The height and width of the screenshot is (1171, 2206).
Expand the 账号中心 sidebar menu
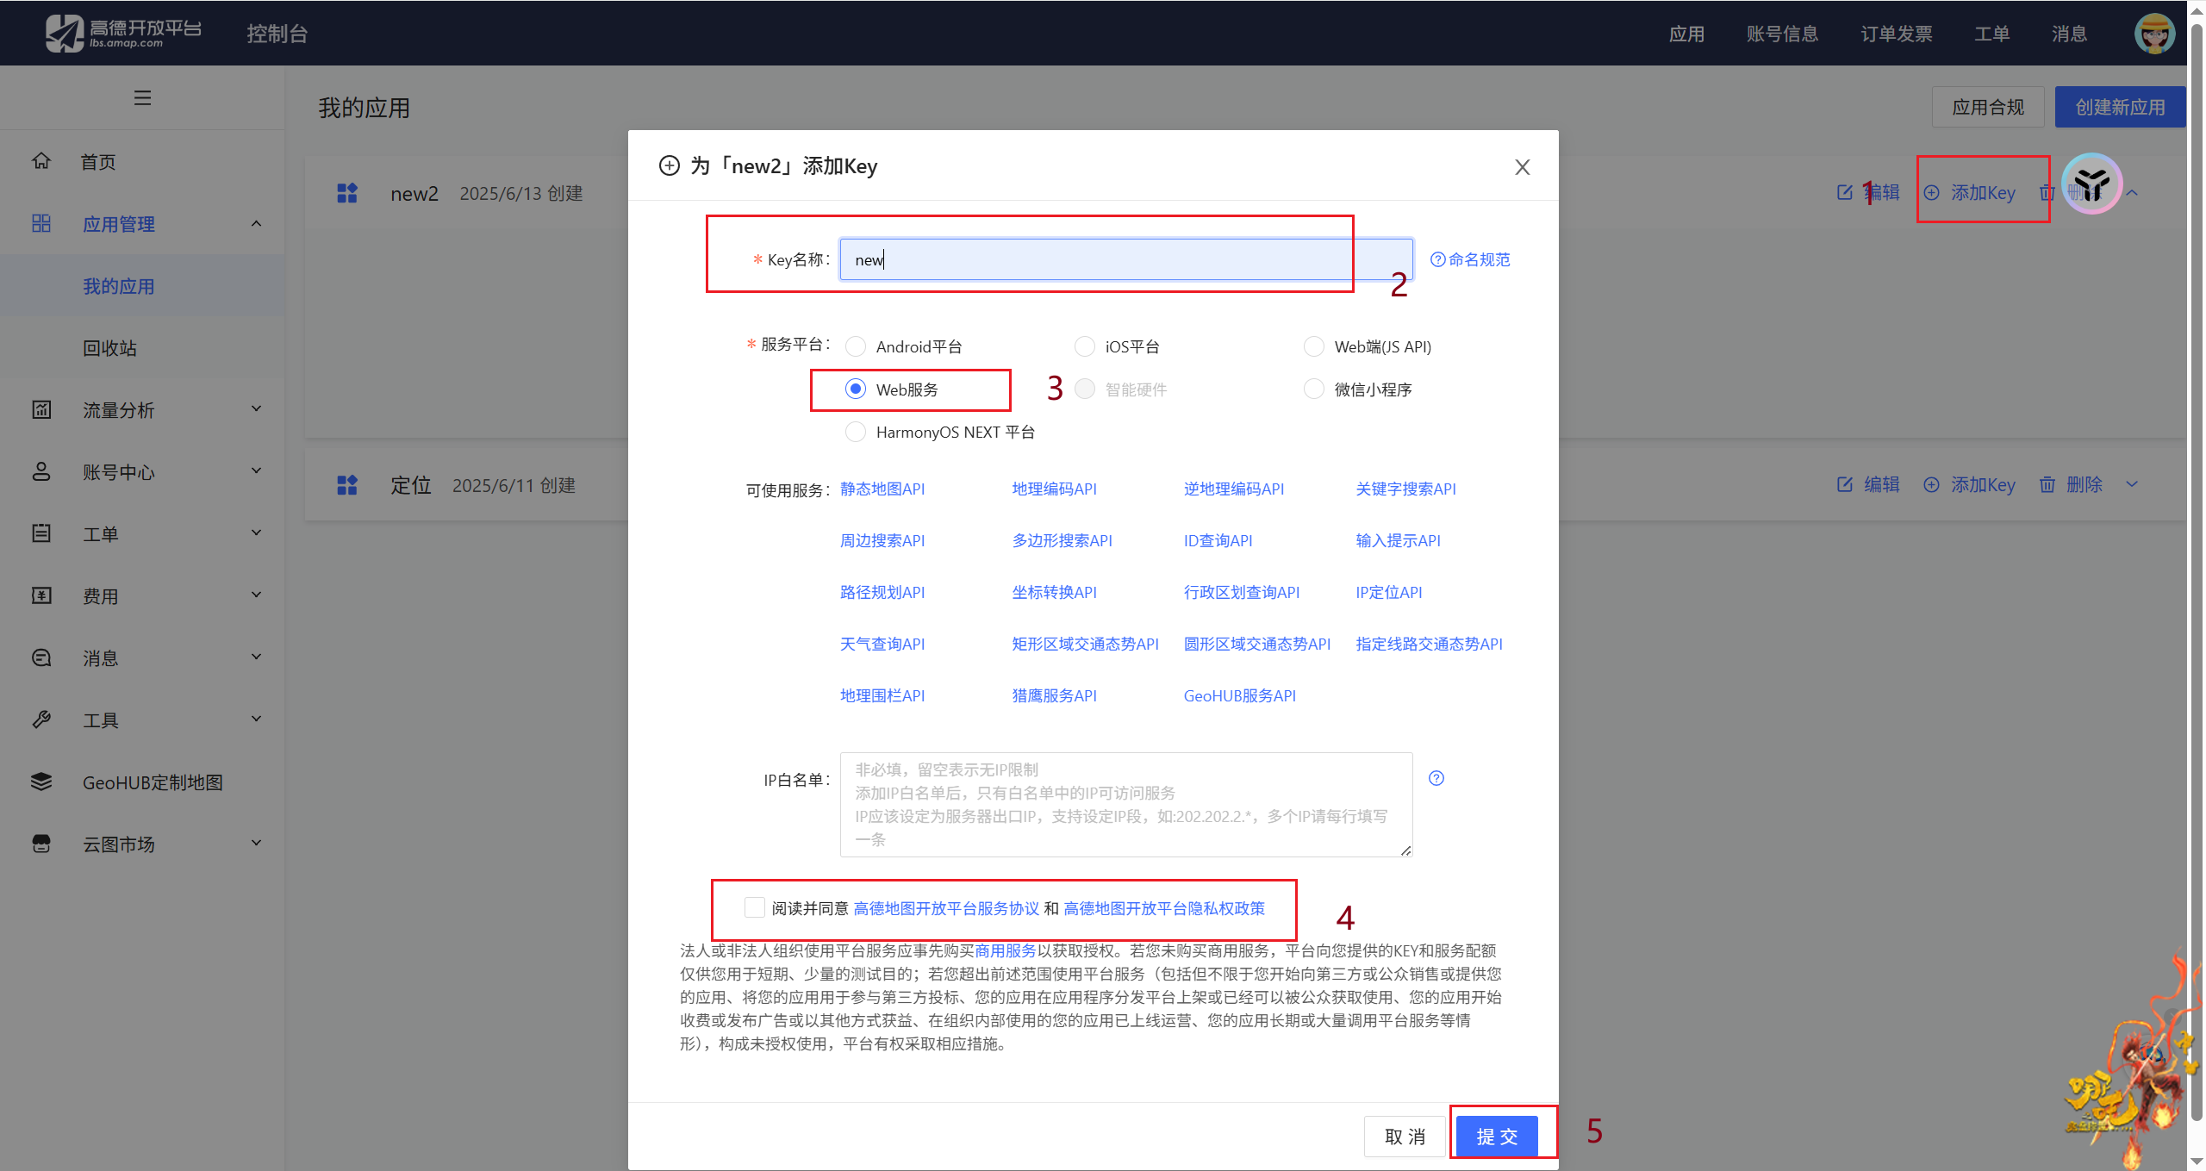click(x=256, y=471)
